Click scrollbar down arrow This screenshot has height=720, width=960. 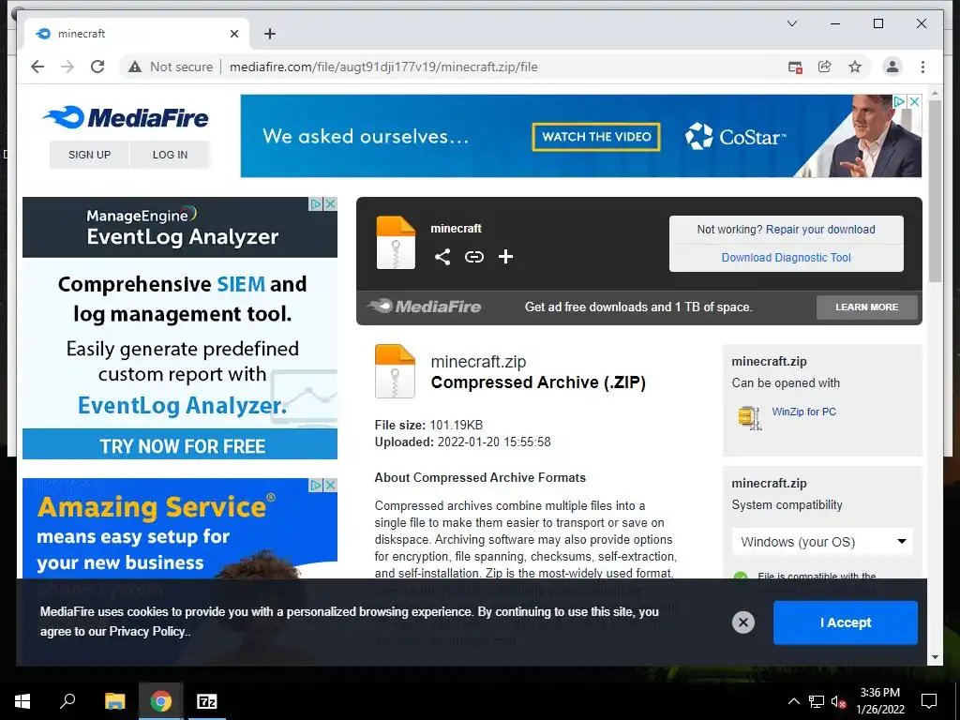click(x=935, y=657)
